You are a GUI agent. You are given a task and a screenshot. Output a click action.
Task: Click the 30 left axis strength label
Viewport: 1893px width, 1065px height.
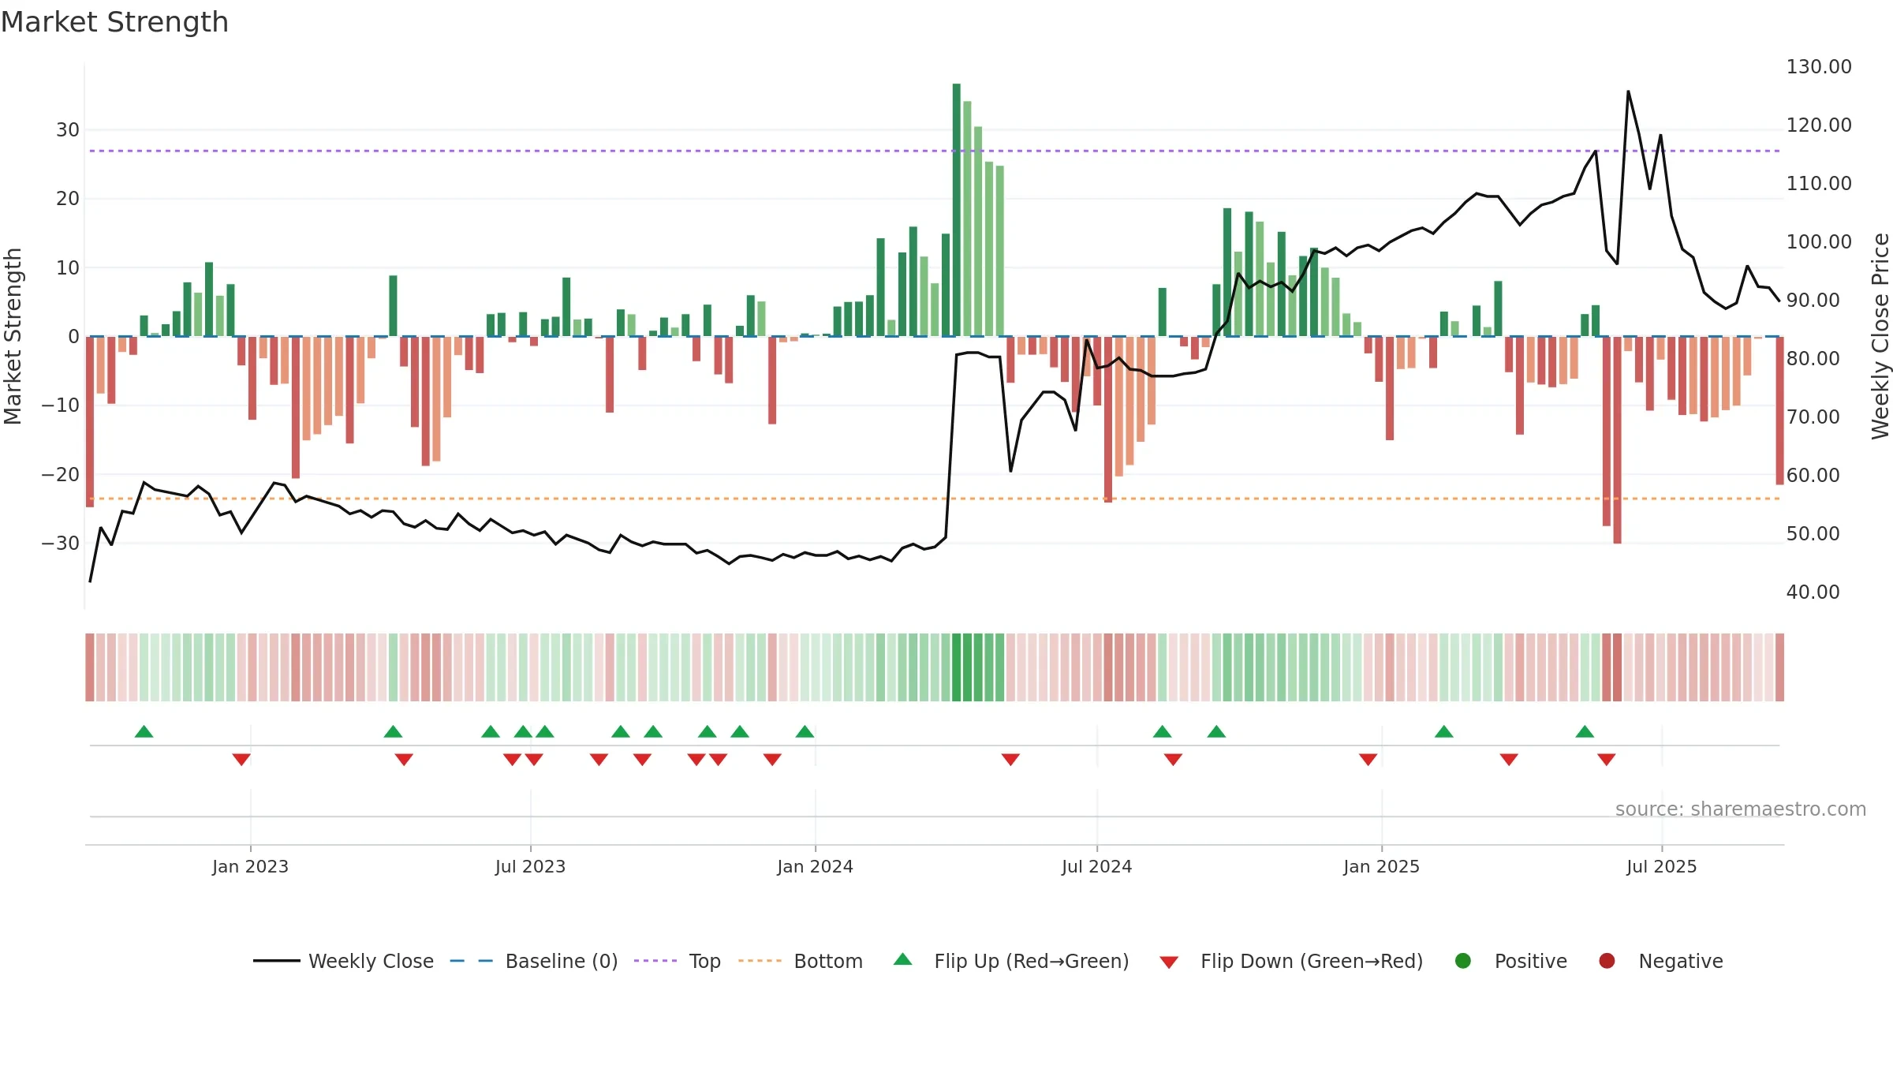pyautogui.click(x=68, y=130)
